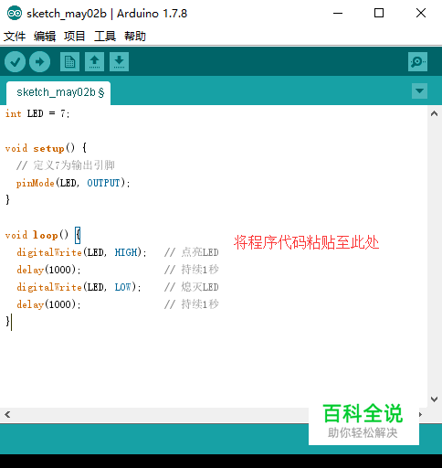Click 'digitalWrite(LED, LOW);' code
This screenshot has width=442, height=468.
coord(79,287)
